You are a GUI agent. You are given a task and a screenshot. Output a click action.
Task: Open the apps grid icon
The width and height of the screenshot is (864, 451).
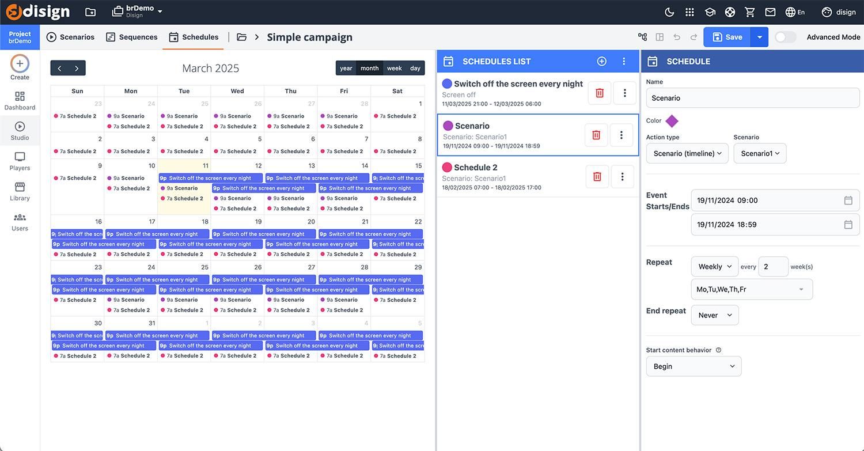(x=689, y=12)
